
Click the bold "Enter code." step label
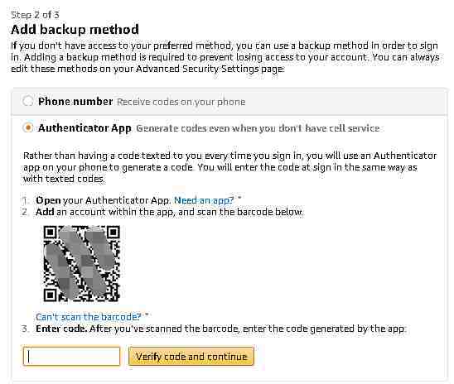[x=61, y=329]
